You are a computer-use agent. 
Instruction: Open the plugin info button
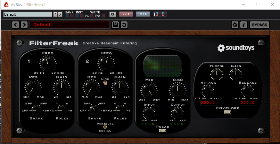(x=243, y=25)
